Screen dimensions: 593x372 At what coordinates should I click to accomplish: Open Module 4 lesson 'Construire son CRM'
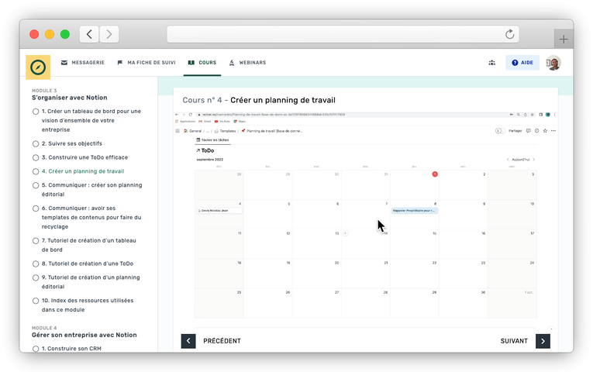click(x=71, y=349)
